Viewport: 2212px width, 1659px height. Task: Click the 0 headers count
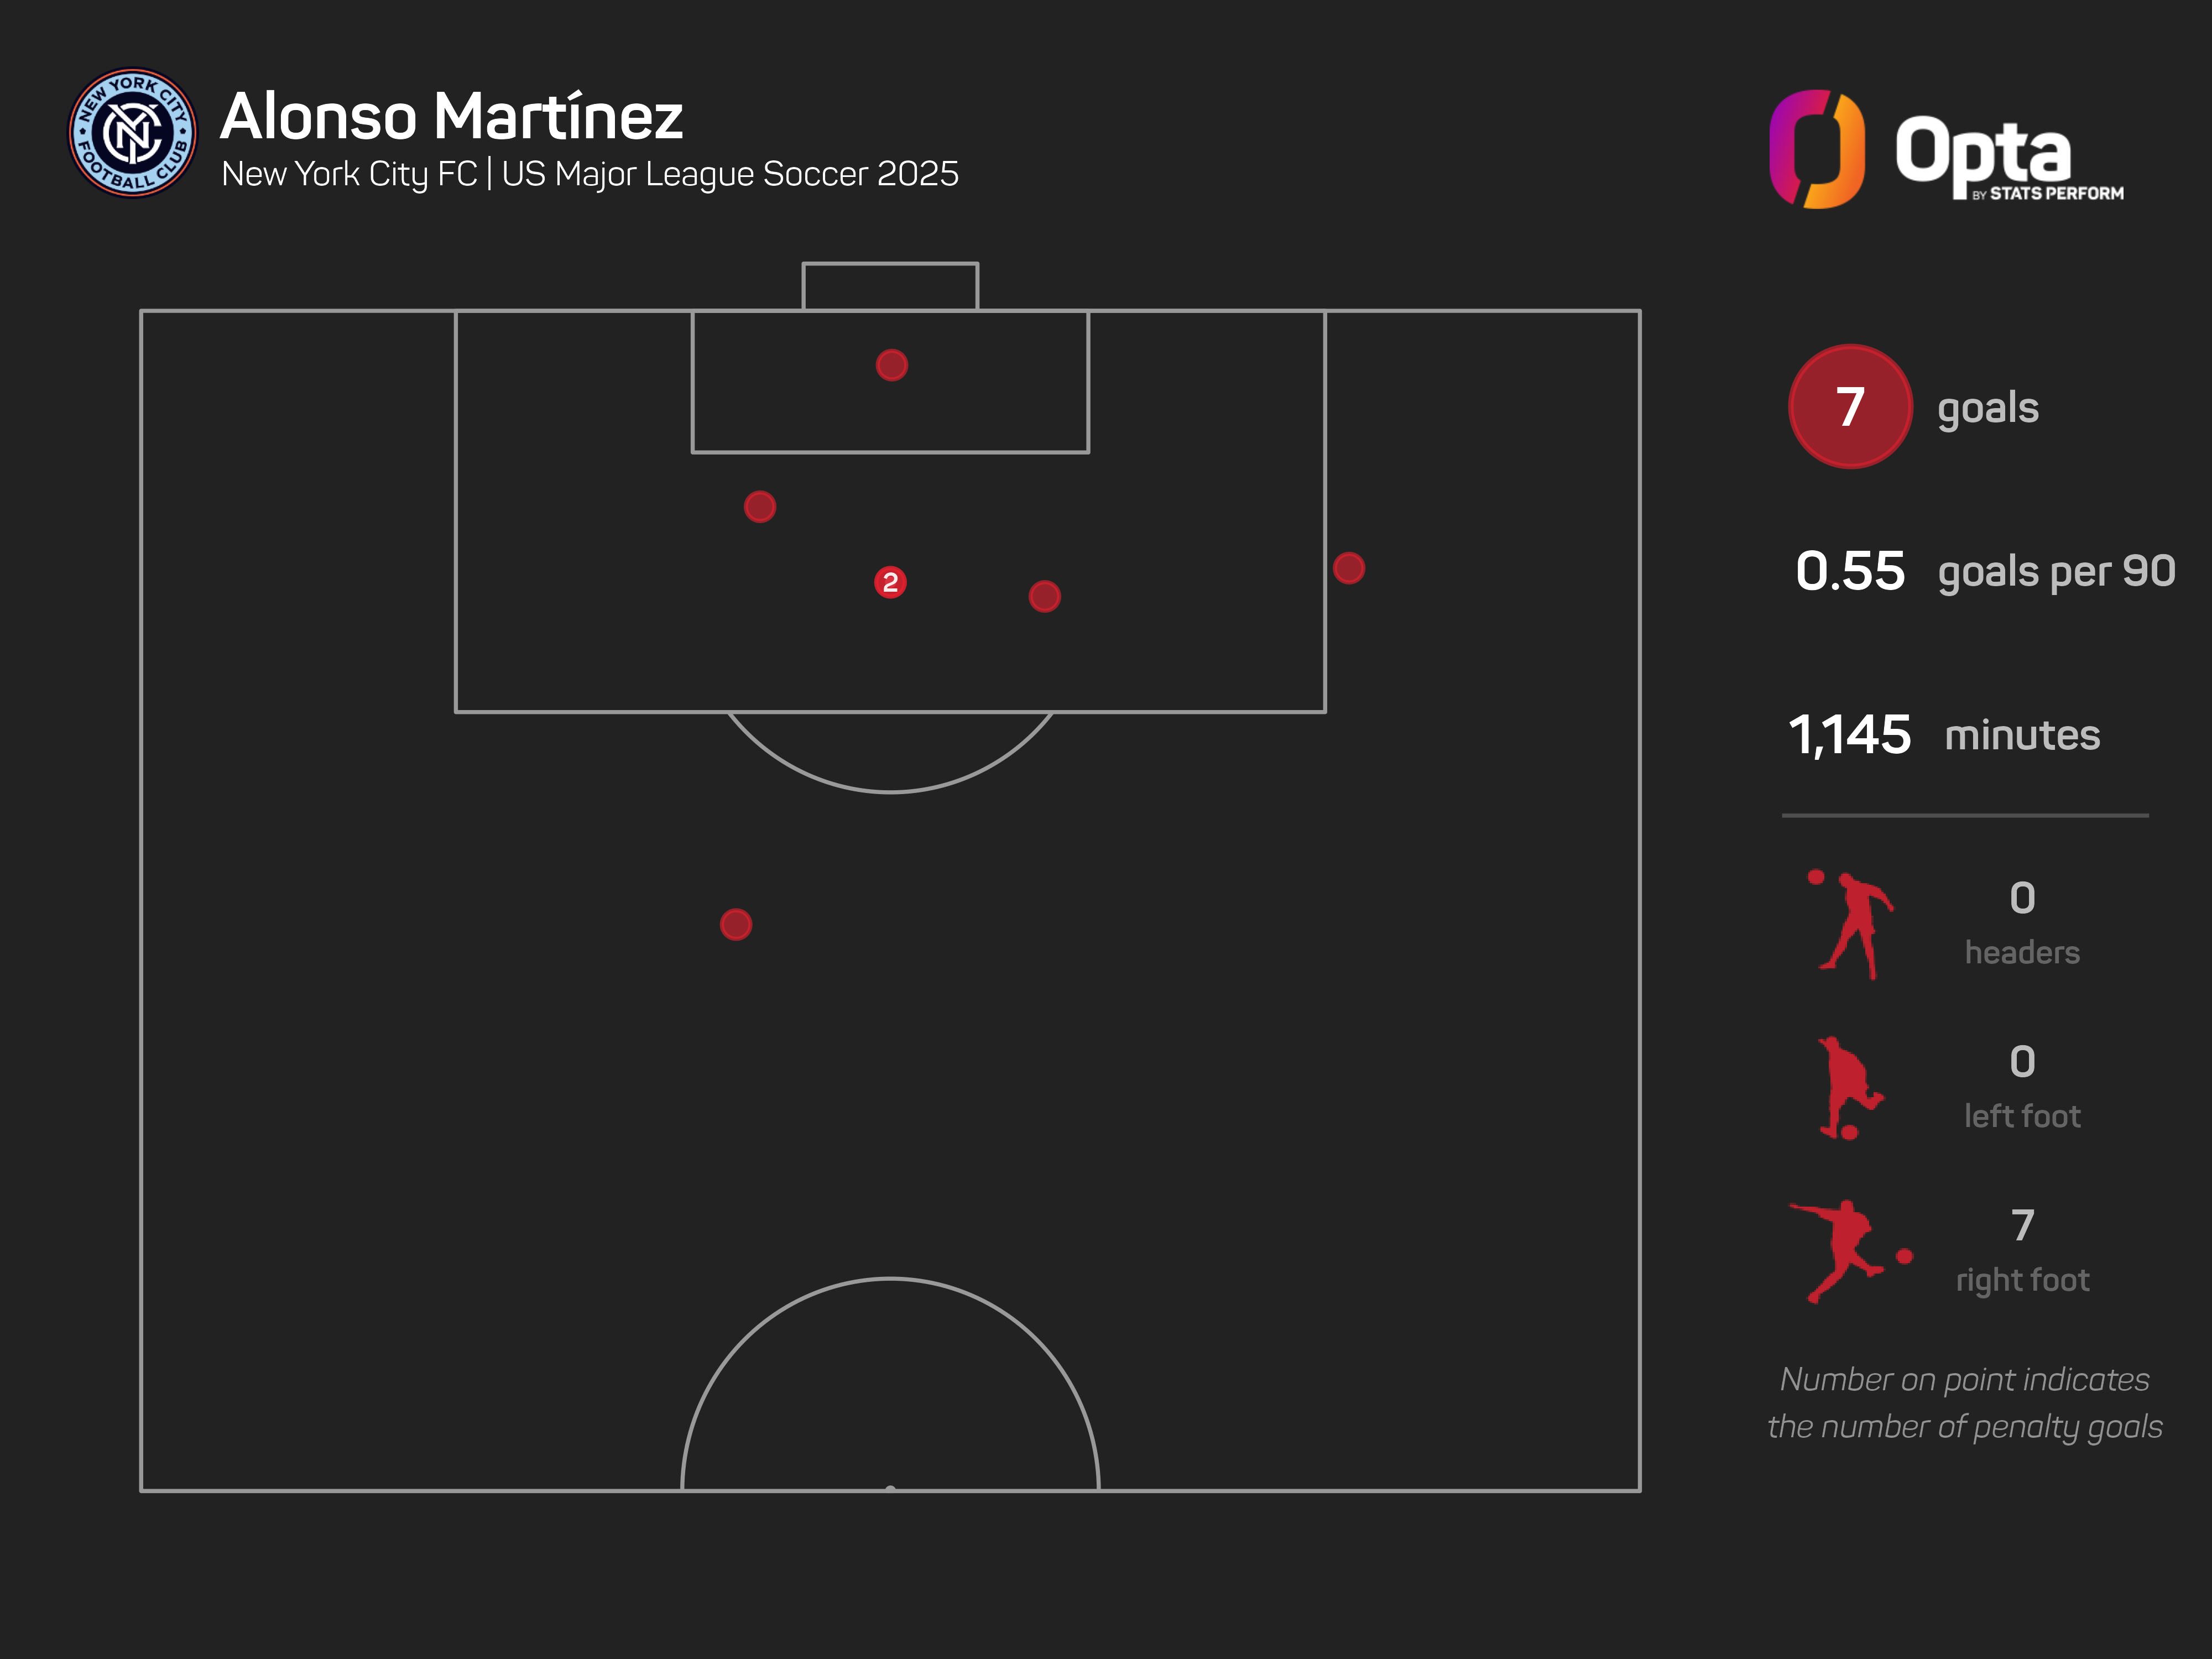click(2022, 898)
